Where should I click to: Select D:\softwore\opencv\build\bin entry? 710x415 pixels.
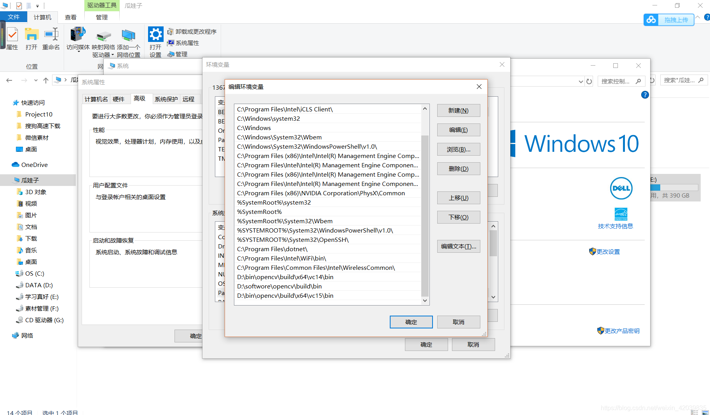(x=328, y=286)
